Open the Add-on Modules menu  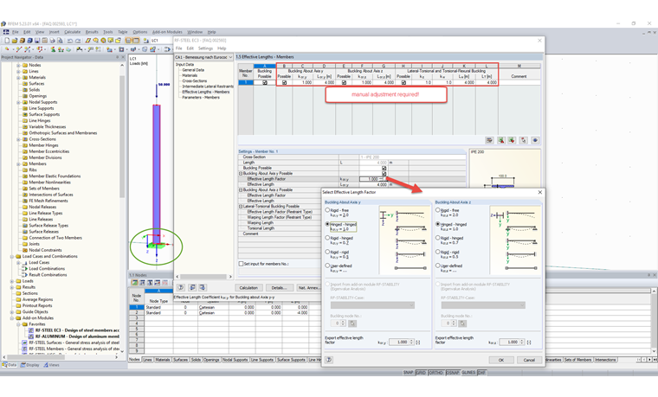[x=167, y=32]
